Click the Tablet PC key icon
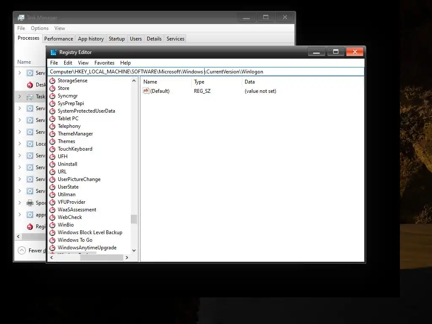The image size is (432, 324). click(52, 119)
